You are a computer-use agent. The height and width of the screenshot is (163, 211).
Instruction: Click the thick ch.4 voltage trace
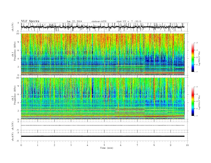pyautogui.click(x=103, y=136)
